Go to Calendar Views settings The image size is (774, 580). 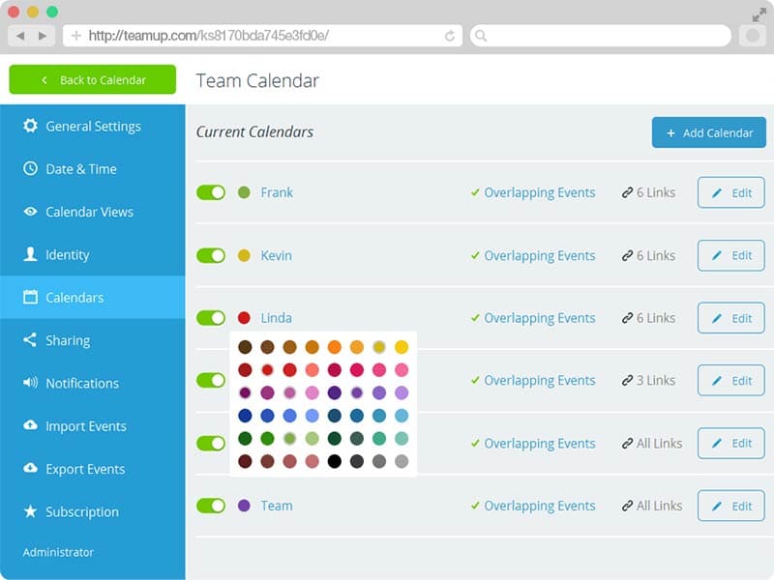[x=92, y=212]
